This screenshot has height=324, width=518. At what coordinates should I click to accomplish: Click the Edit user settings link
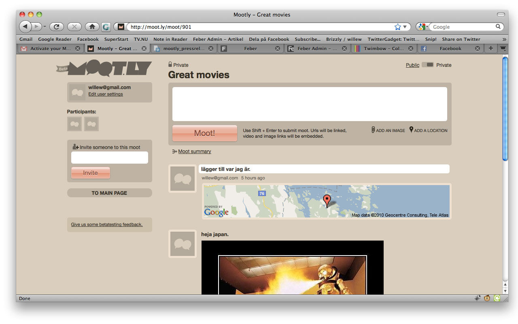(105, 94)
